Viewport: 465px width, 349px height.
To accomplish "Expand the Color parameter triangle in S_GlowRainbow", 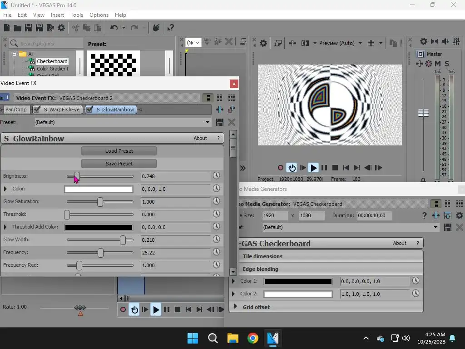I will point(5,189).
